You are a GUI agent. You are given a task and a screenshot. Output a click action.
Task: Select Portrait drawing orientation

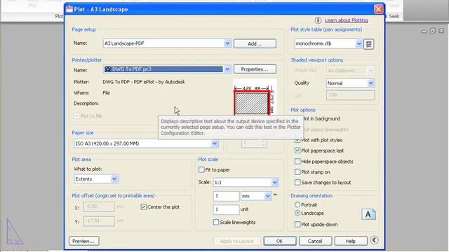[297, 204]
